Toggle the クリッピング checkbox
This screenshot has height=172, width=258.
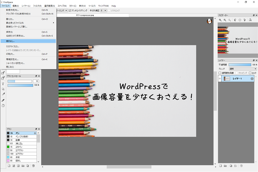237,73
